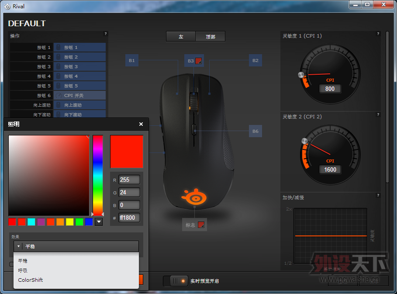This screenshot has height=294, width=397.
Task: Maximize the Rival window
Action: point(367,4)
